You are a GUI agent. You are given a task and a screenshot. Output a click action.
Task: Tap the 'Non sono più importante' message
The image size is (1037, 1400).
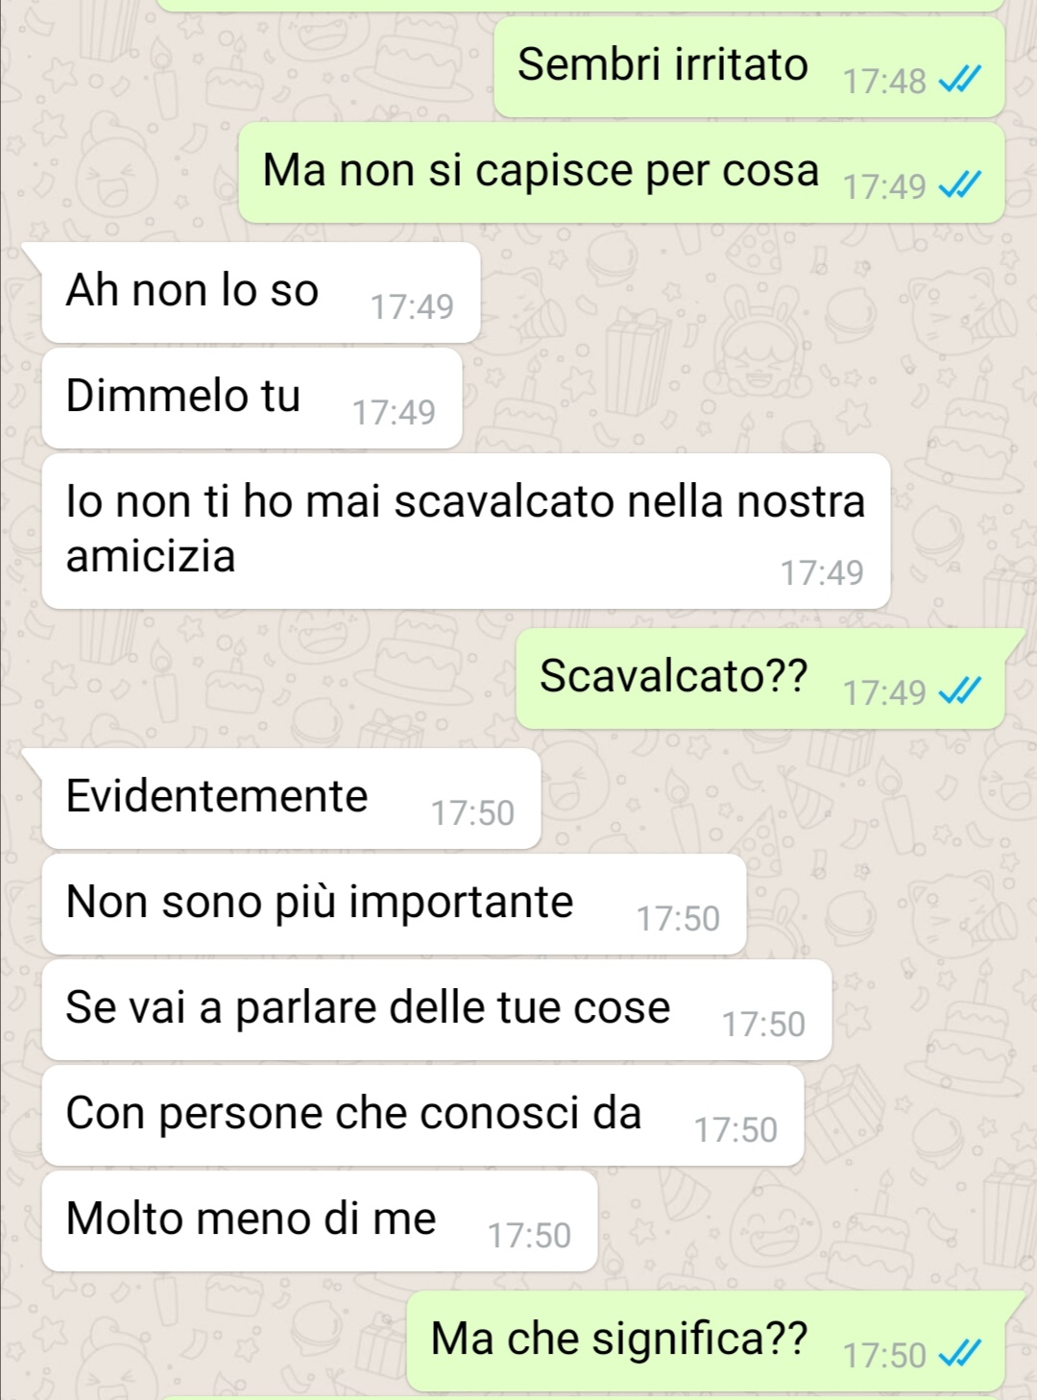[394, 905]
